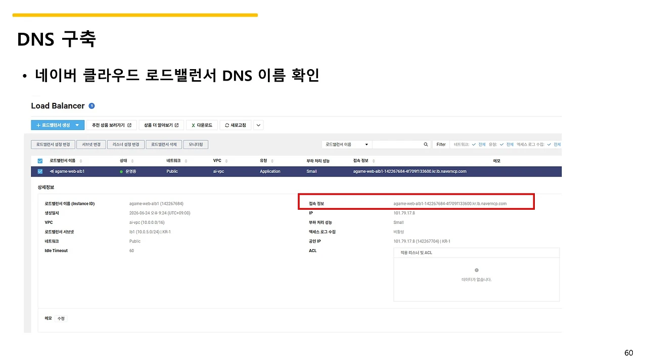
Task: Click the agame-web-alb1 (142267684) detail value
Action: [x=156, y=204]
